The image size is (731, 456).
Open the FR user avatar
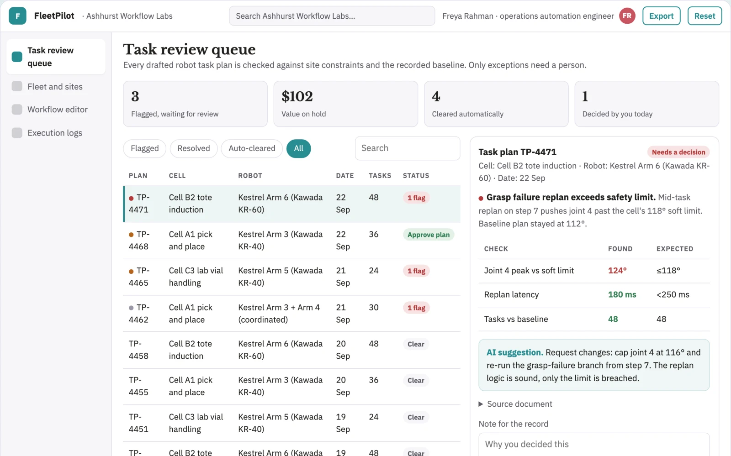coord(627,16)
